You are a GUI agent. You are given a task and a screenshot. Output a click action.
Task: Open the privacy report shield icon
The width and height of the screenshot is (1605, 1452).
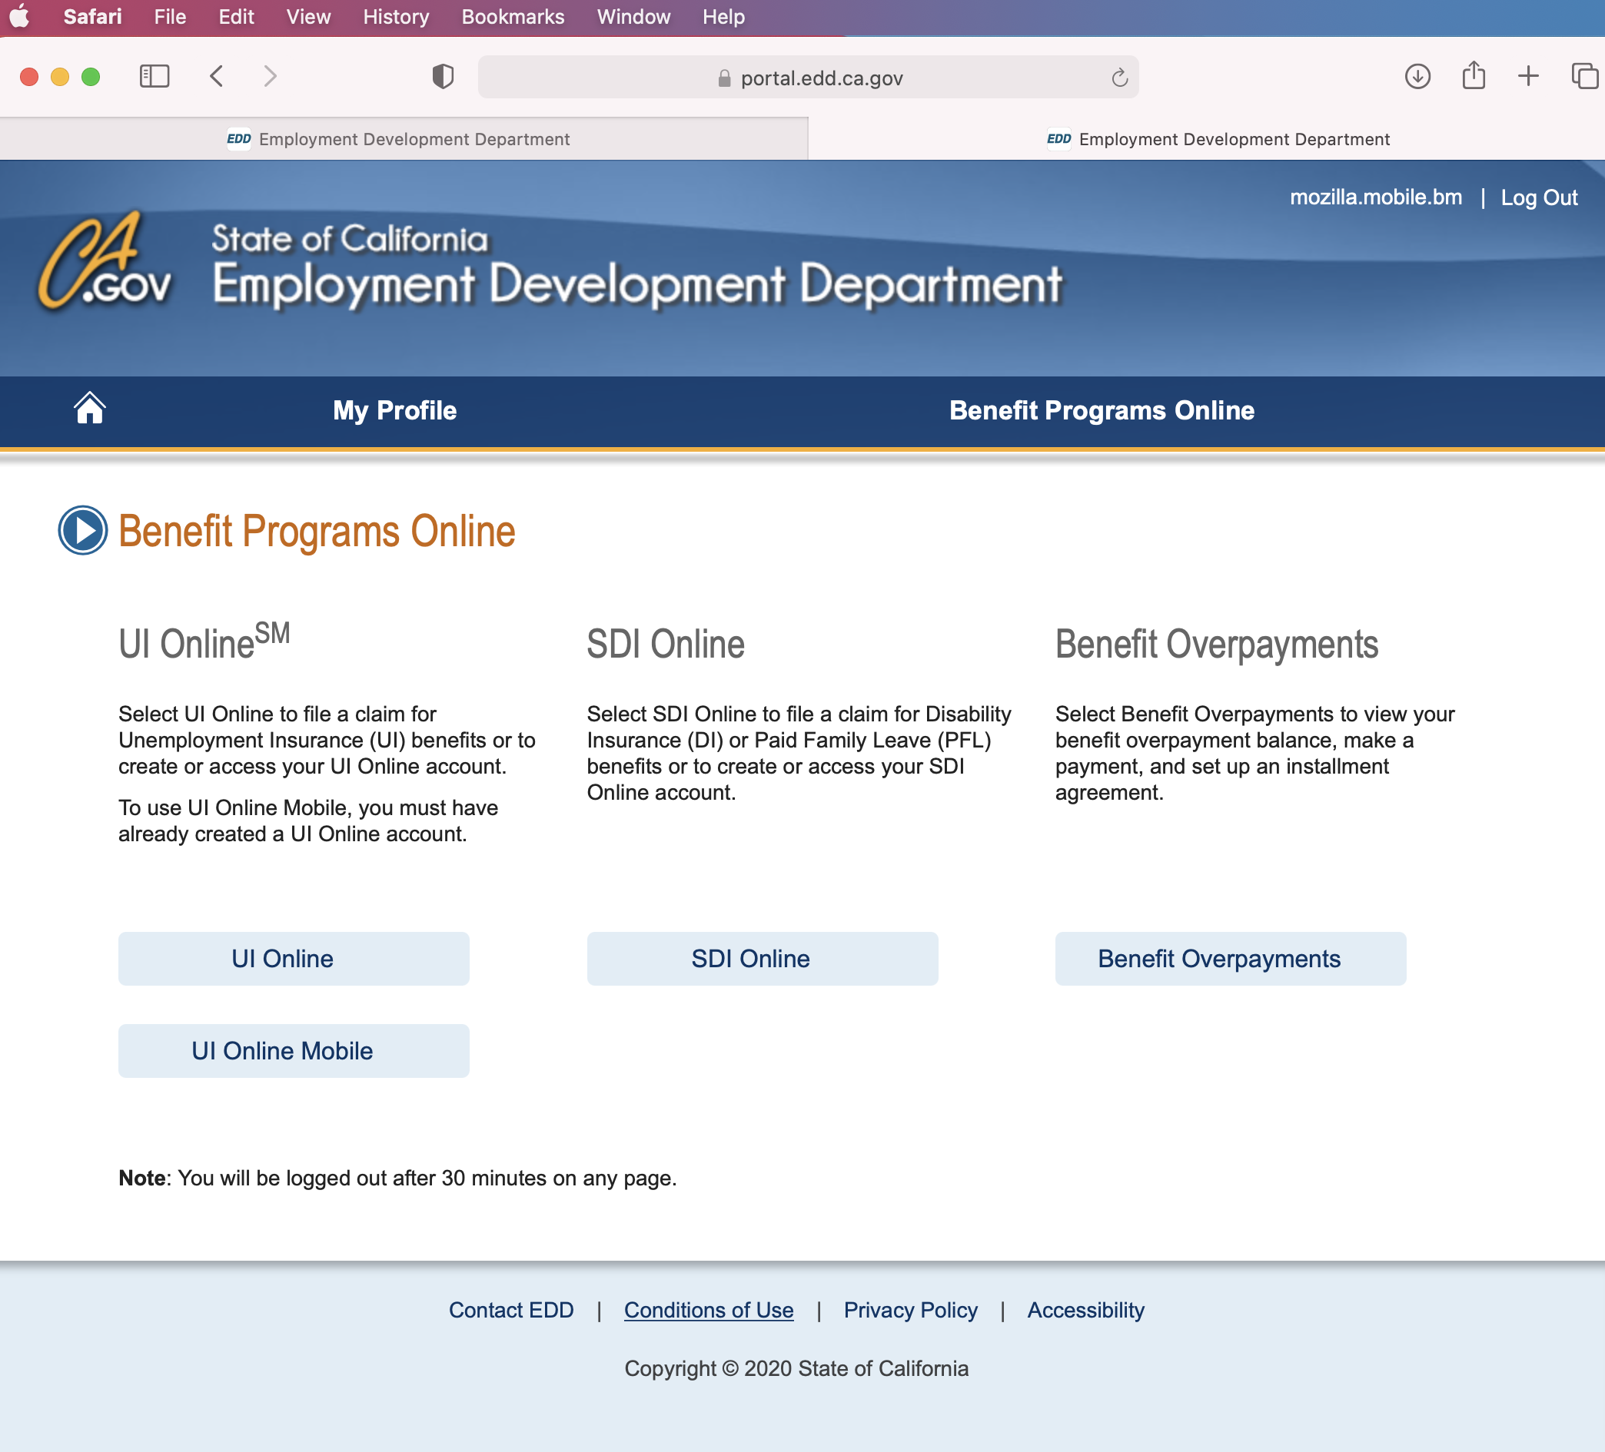pyautogui.click(x=443, y=76)
